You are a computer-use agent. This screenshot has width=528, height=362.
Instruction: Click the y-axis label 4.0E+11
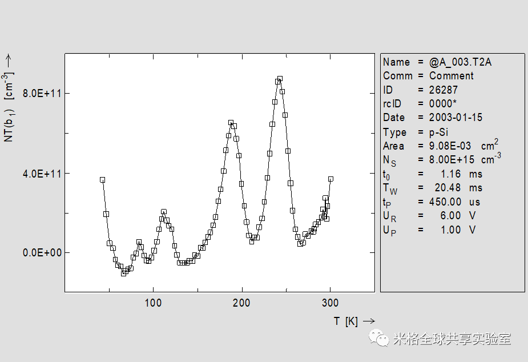tap(42, 174)
